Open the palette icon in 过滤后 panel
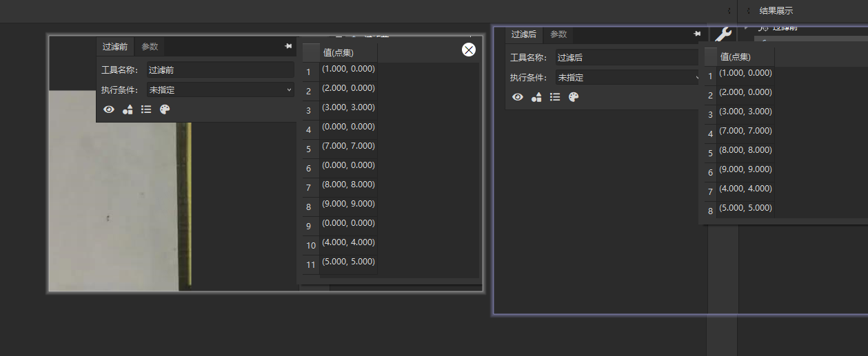 point(573,97)
